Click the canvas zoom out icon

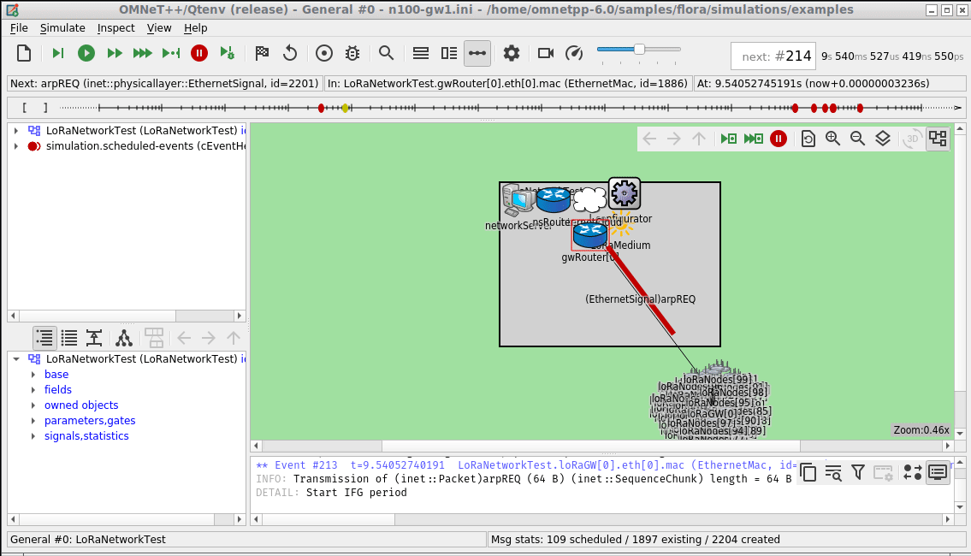858,139
